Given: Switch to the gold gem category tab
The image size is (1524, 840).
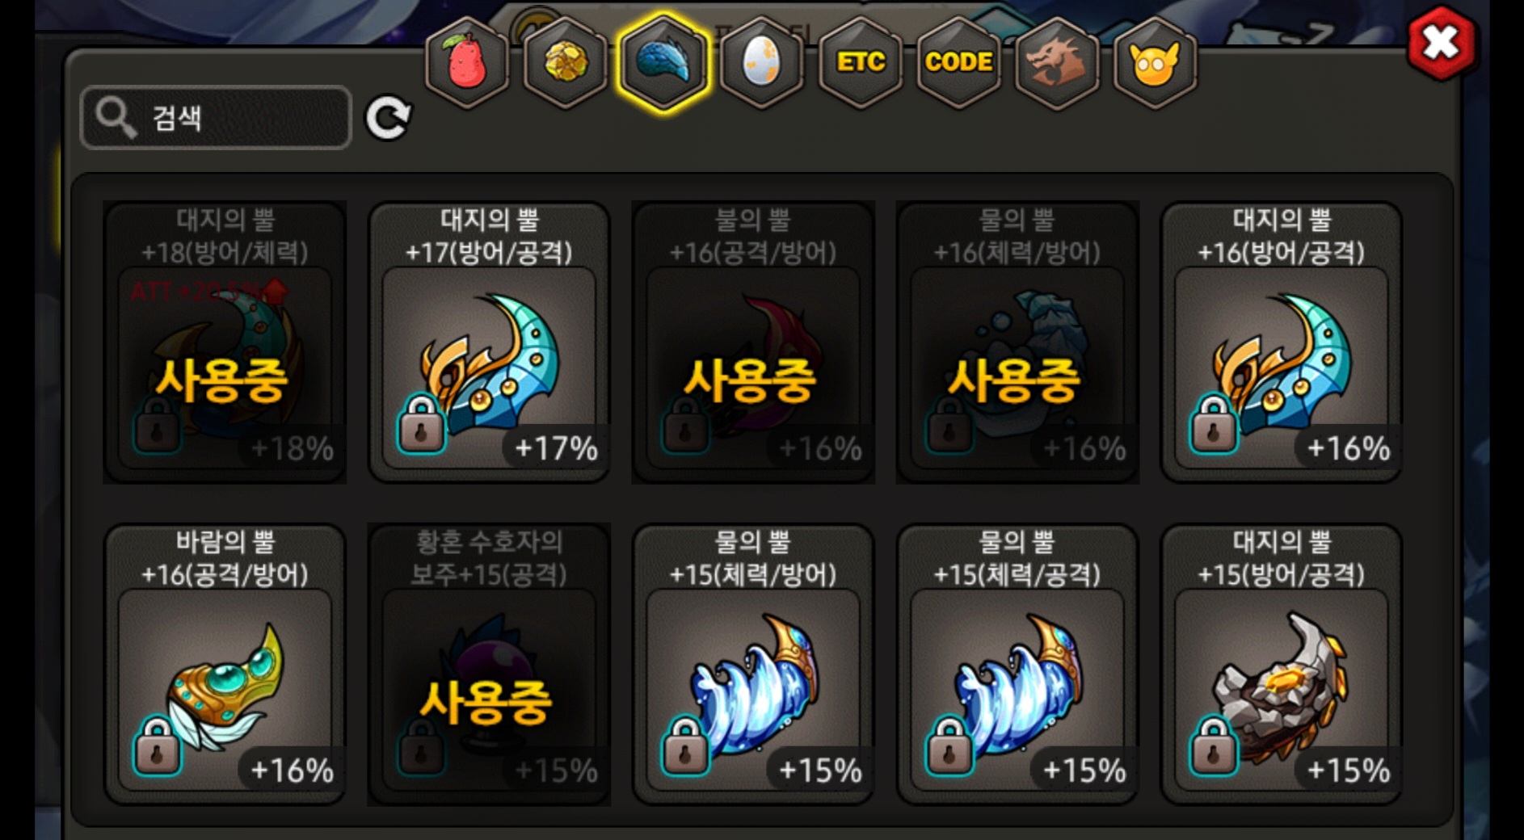Looking at the screenshot, I should (x=565, y=63).
